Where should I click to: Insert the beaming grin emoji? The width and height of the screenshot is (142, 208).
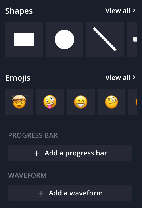(81, 102)
